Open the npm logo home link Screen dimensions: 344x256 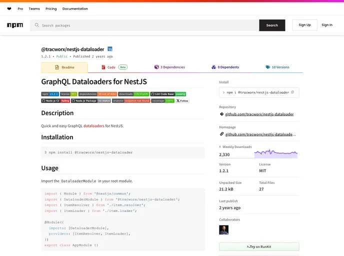point(15,25)
